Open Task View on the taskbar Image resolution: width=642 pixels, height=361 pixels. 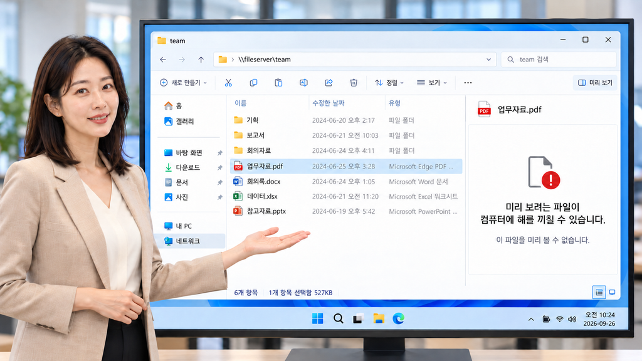click(358, 318)
